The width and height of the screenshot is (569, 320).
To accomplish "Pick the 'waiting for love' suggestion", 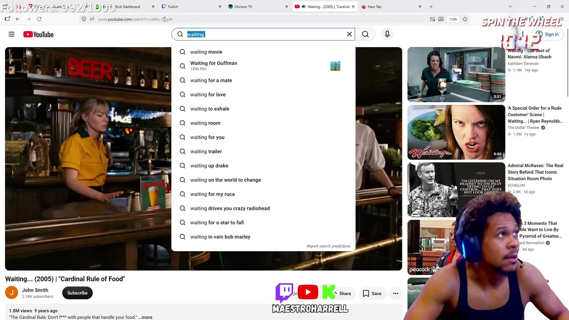I will coord(263,95).
